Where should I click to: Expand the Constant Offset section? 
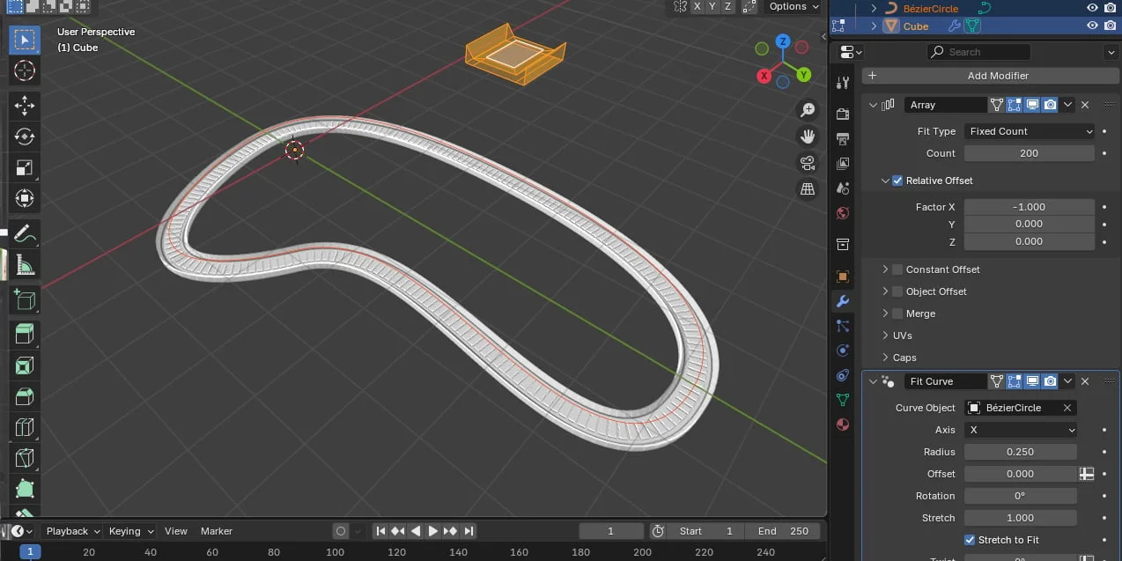[886, 269]
